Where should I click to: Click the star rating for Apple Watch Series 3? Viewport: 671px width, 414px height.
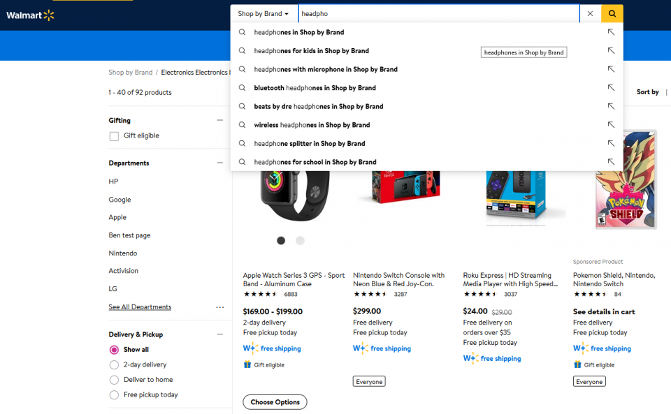coord(260,294)
